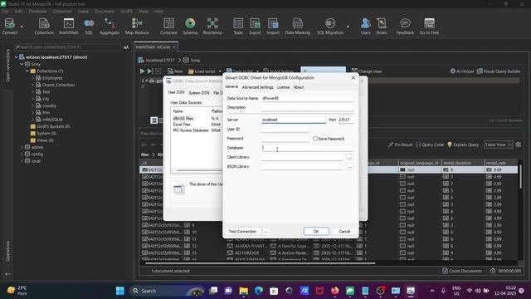Open IntelliShell from the main toolbar
This screenshot has width=531, height=299.
click(68, 27)
